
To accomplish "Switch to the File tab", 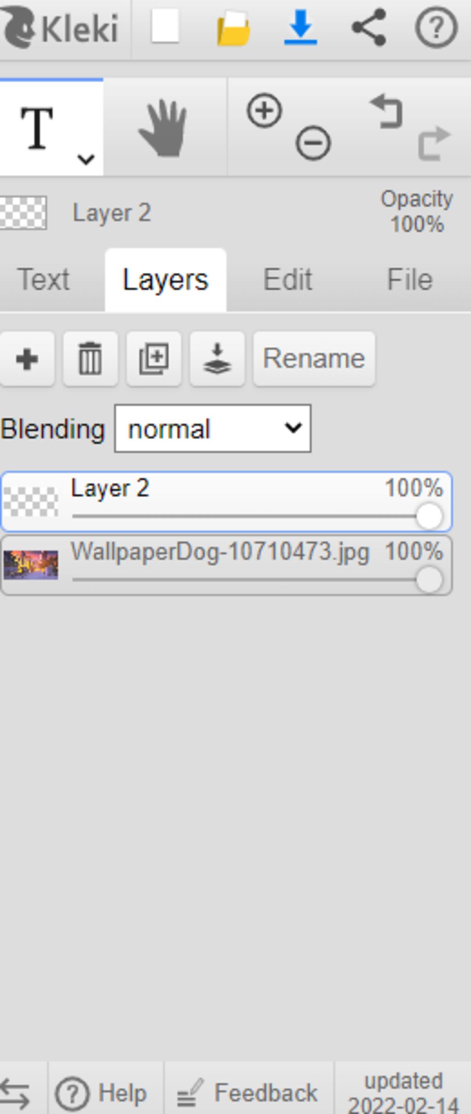I will click(x=410, y=280).
